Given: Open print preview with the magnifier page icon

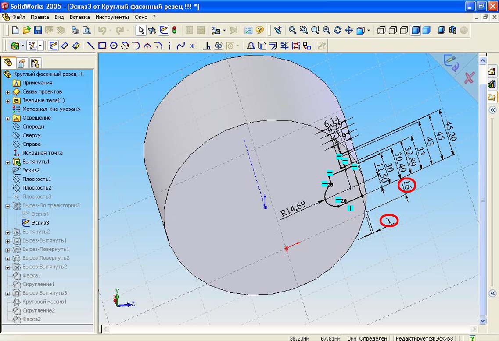Looking at the screenshot, I should [x=86, y=30].
